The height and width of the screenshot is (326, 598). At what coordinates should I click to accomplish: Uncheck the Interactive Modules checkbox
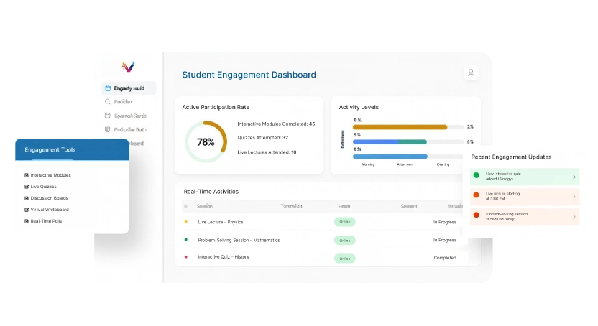(x=27, y=175)
